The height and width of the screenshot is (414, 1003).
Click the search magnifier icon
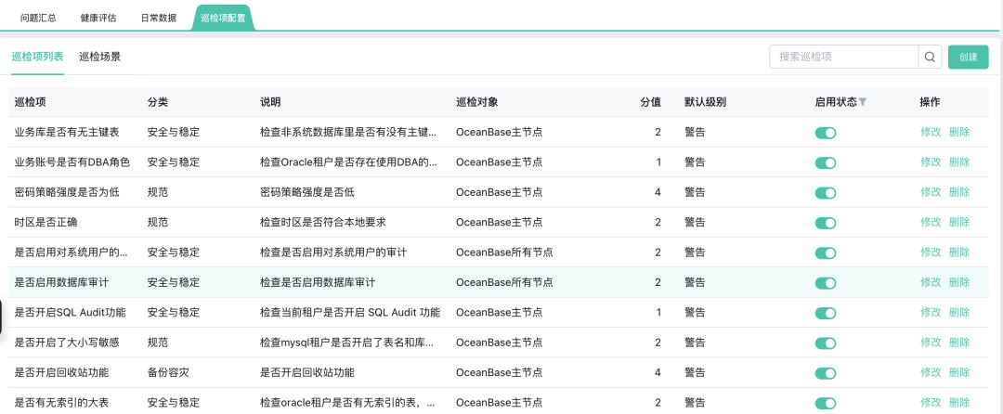point(930,57)
